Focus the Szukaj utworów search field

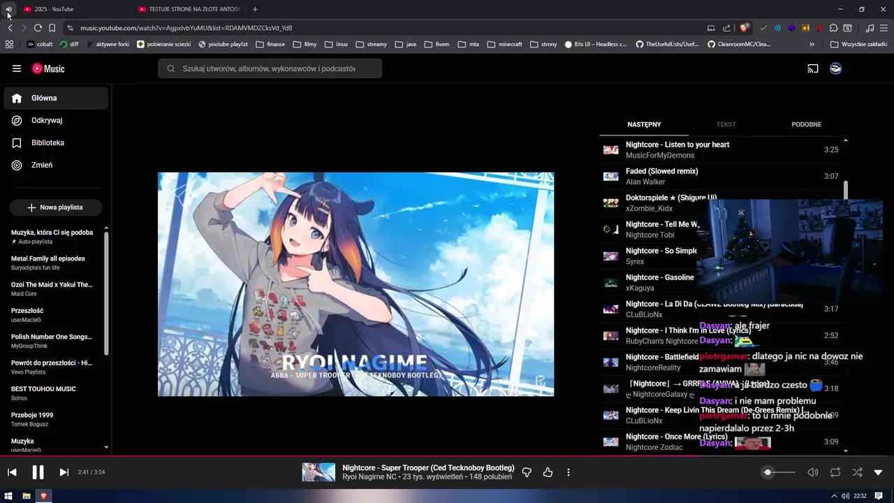point(270,68)
